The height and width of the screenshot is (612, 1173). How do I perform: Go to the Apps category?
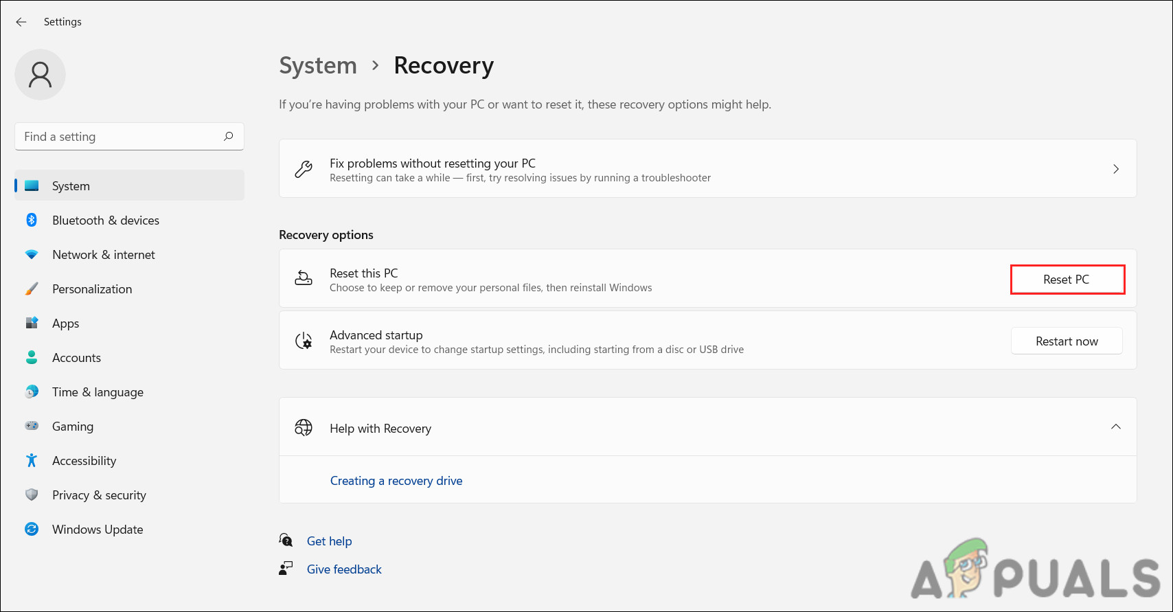[65, 324]
